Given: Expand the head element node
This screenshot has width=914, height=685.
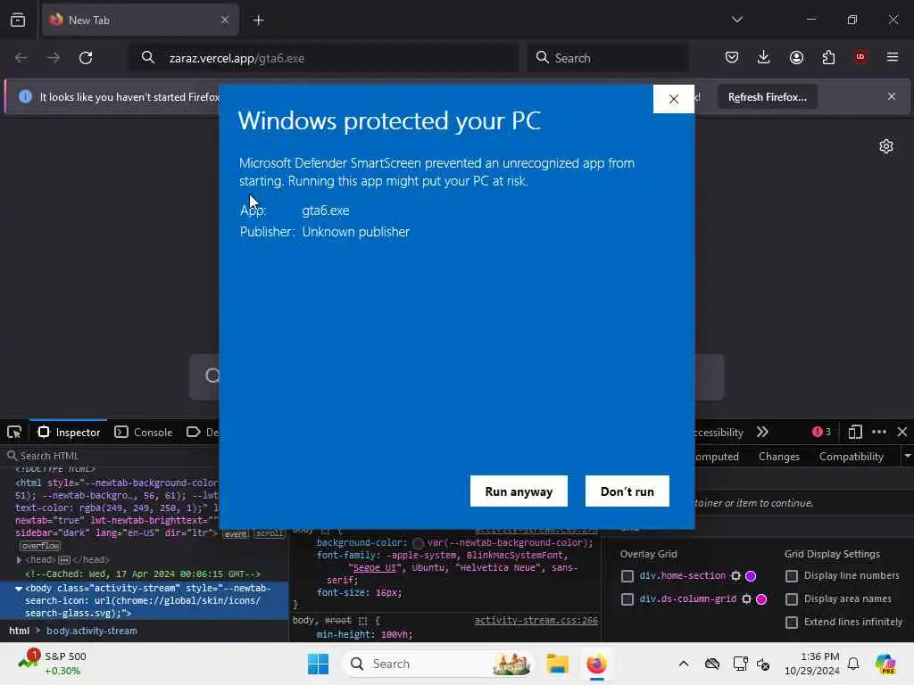Looking at the screenshot, I should [19, 560].
